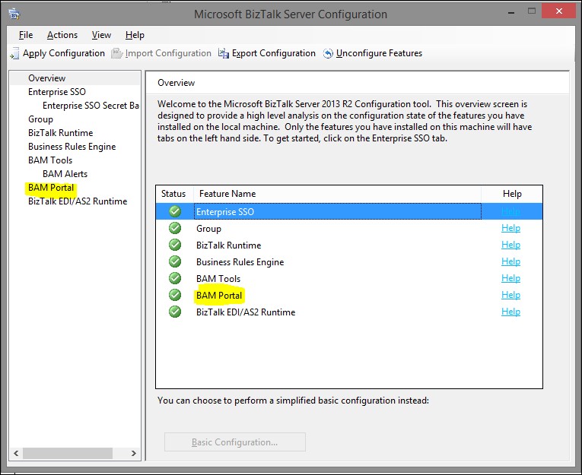Click the Apply Configuration label in the toolbar
This screenshot has width=582, height=475.
coord(63,53)
